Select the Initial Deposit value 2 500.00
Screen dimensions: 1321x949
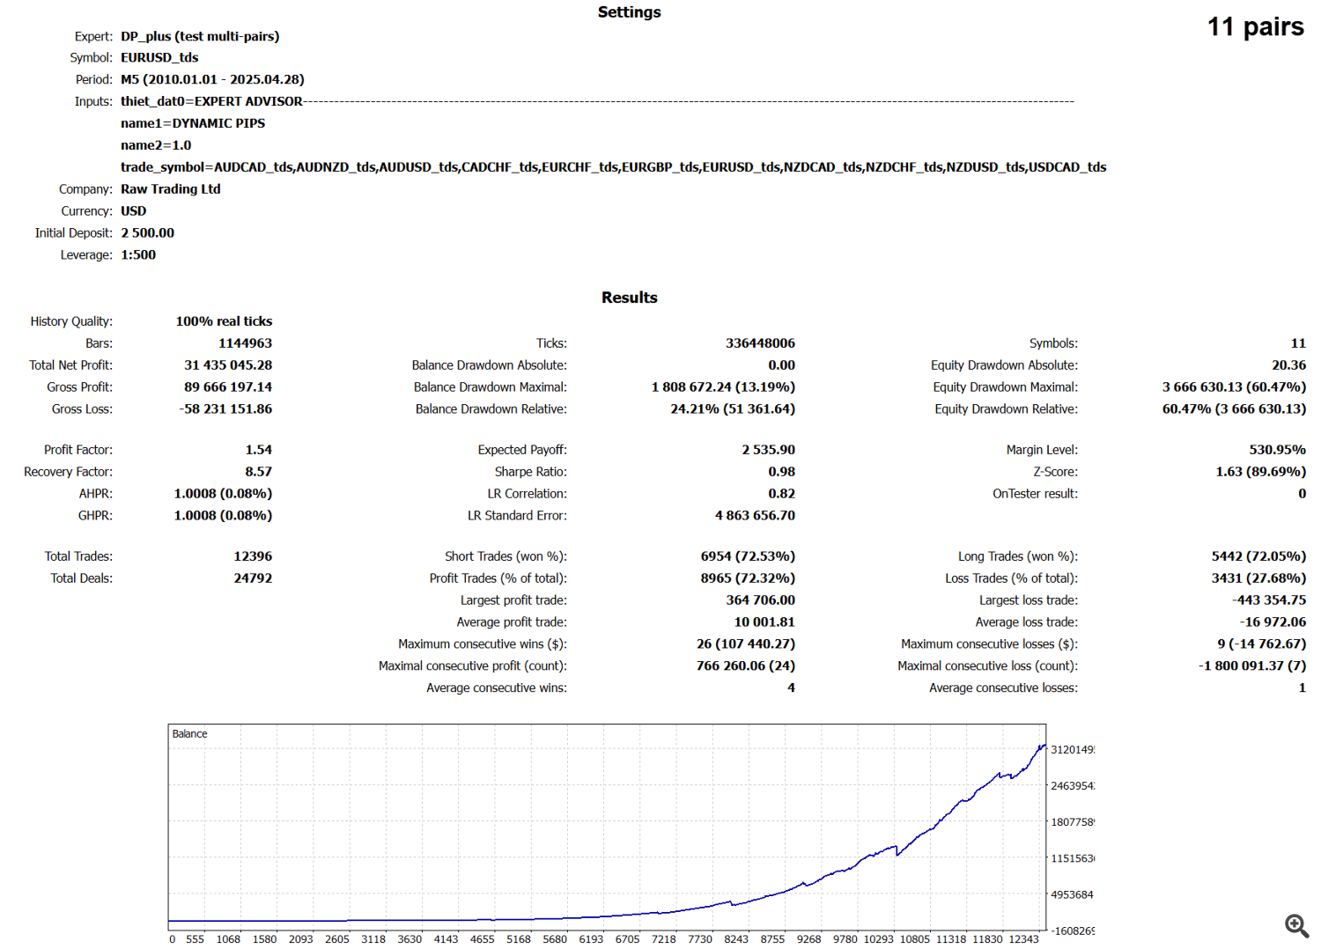pos(148,233)
